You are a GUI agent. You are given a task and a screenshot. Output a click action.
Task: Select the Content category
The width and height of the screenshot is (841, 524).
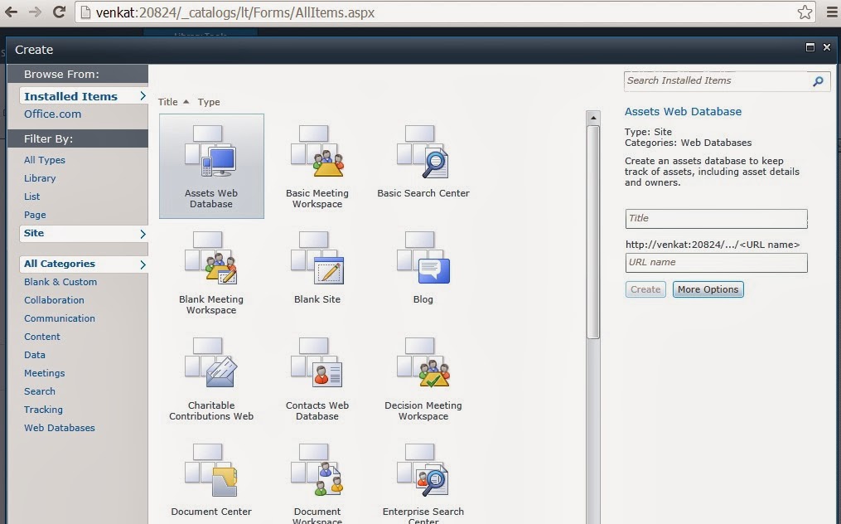41,337
